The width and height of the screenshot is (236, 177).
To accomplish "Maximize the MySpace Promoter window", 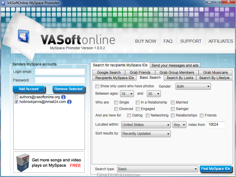I will [x=217, y=2].
